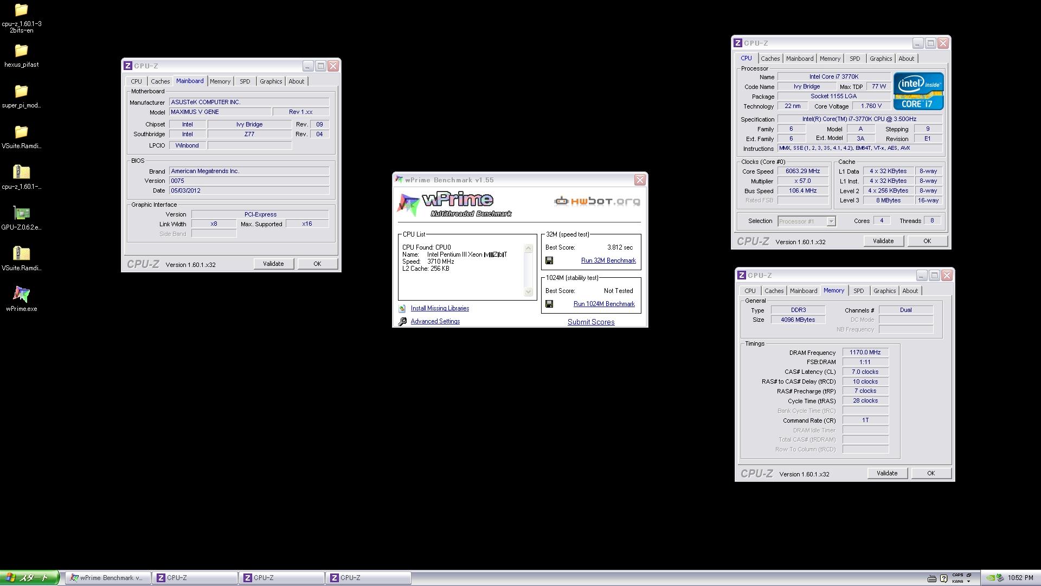Switch to Caches tab in Mainboard window
Viewport: 1041px width, 586px height.
160,81
